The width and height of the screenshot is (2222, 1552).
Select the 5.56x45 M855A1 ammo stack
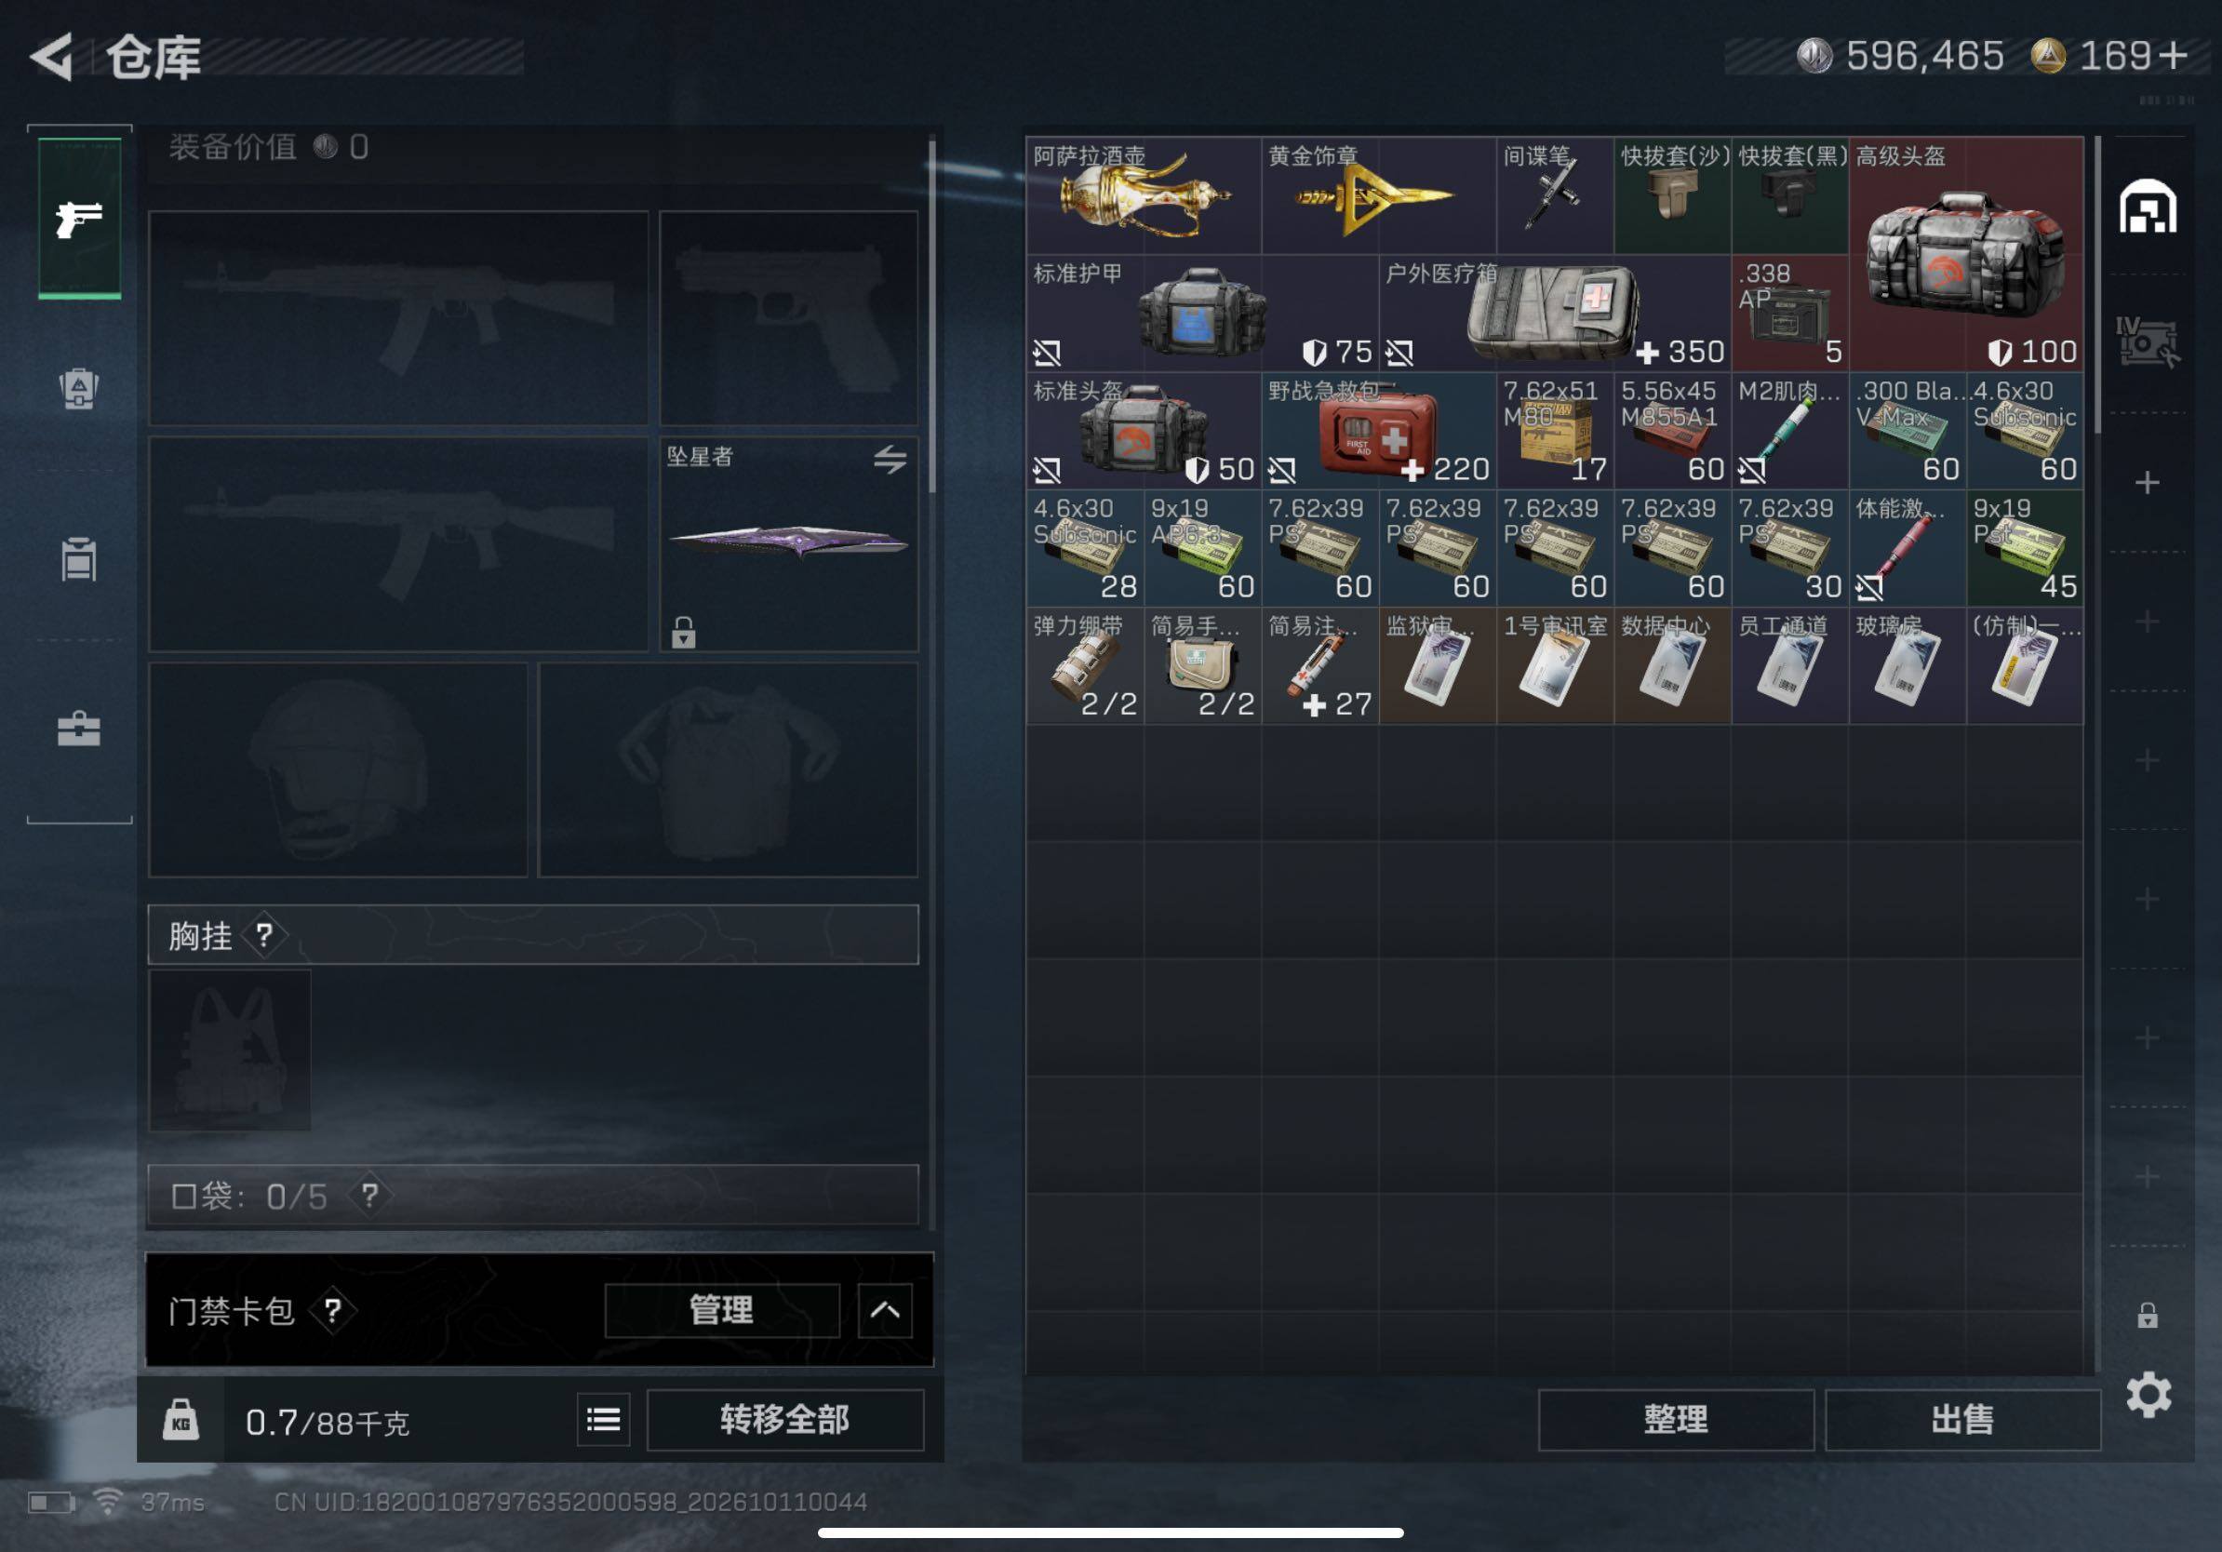pos(1672,430)
